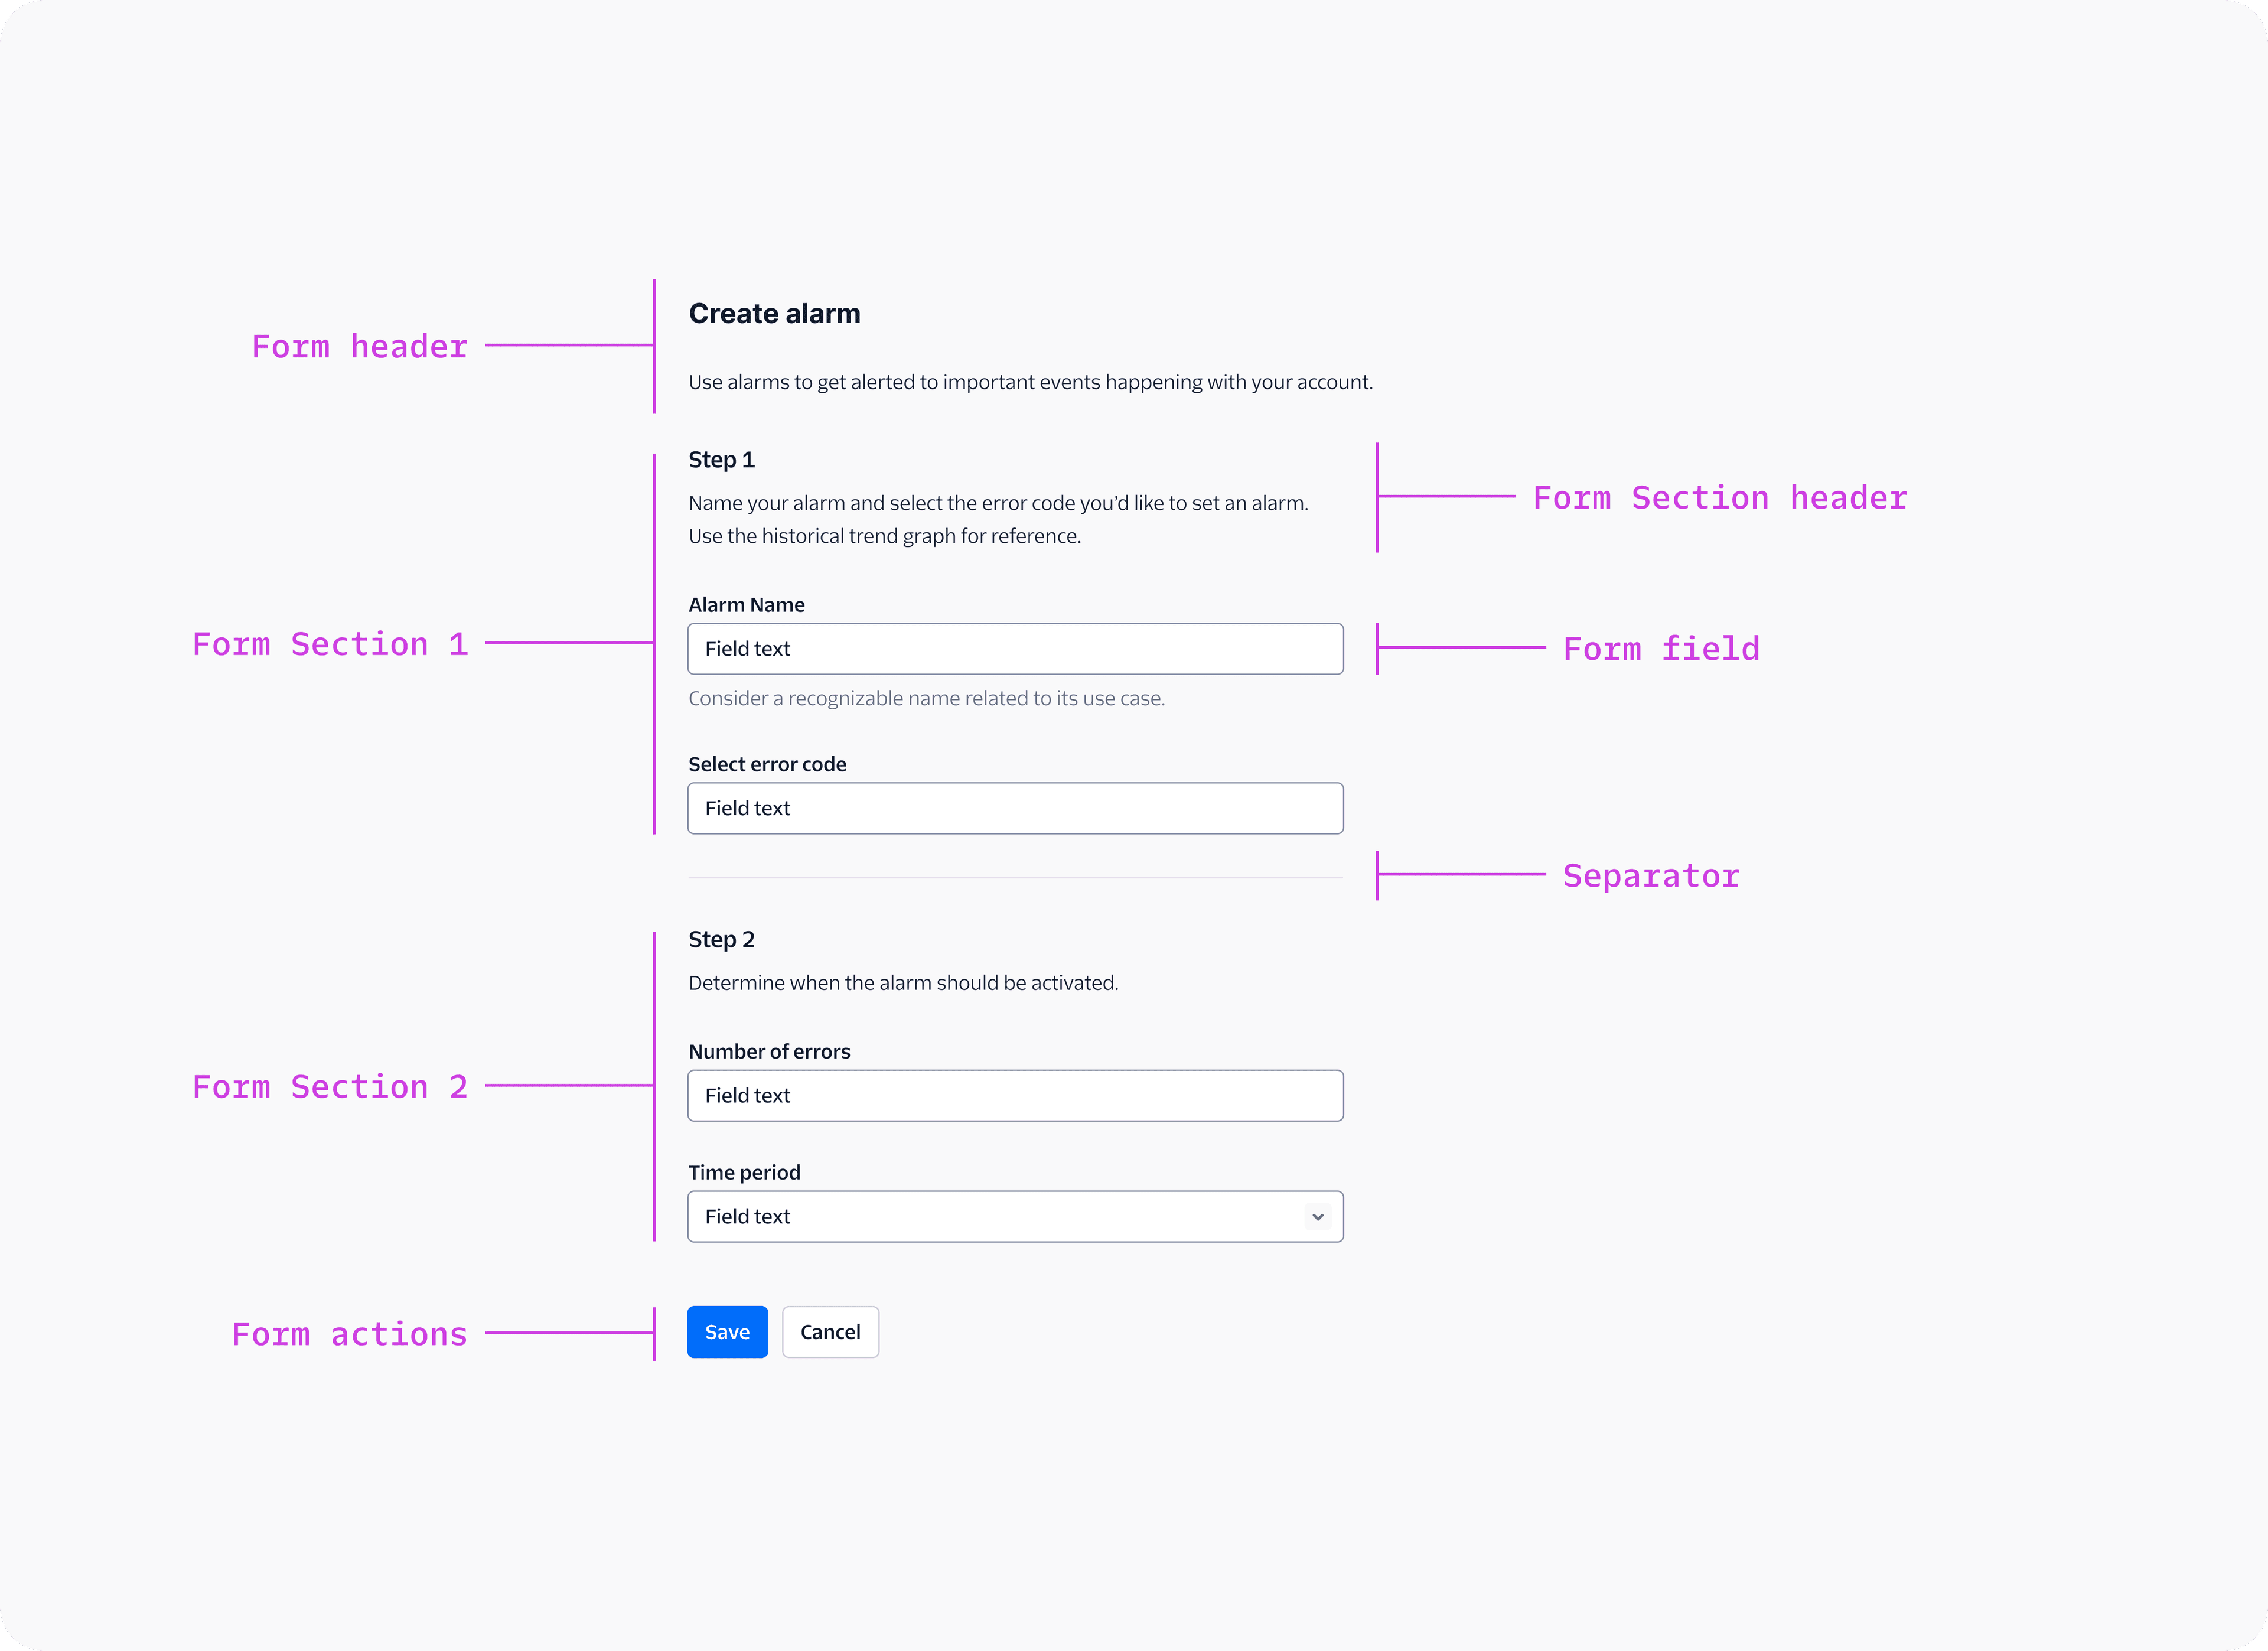Click the Step 2 section header
Image resolution: width=2268 pixels, height=1651 pixels.
tap(721, 939)
